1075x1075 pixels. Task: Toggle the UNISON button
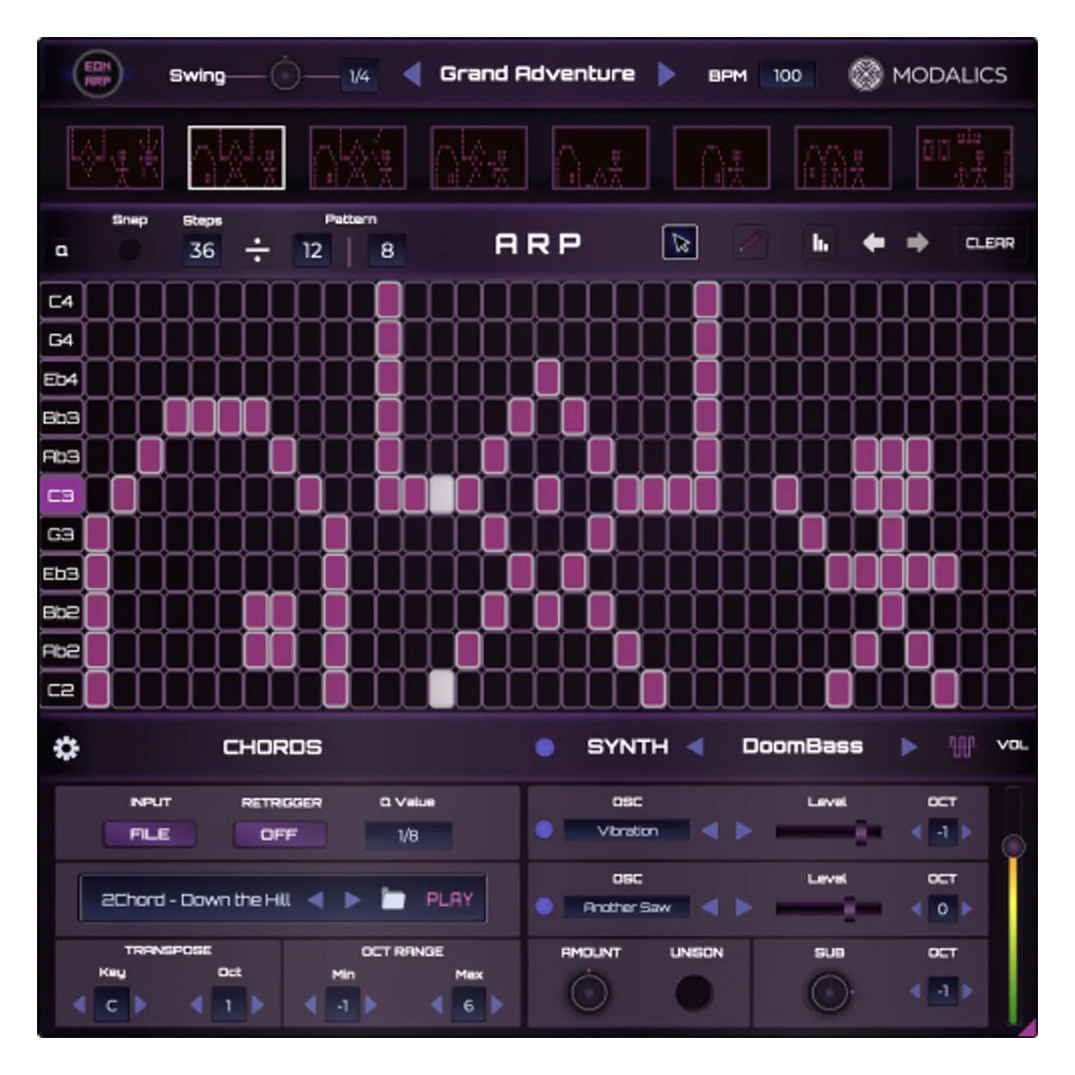(694, 993)
